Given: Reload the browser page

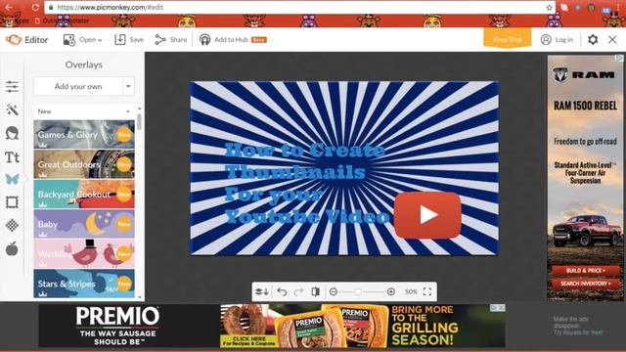Looking at the screenshot, I should pyautogui.click(x=35, y=7).
